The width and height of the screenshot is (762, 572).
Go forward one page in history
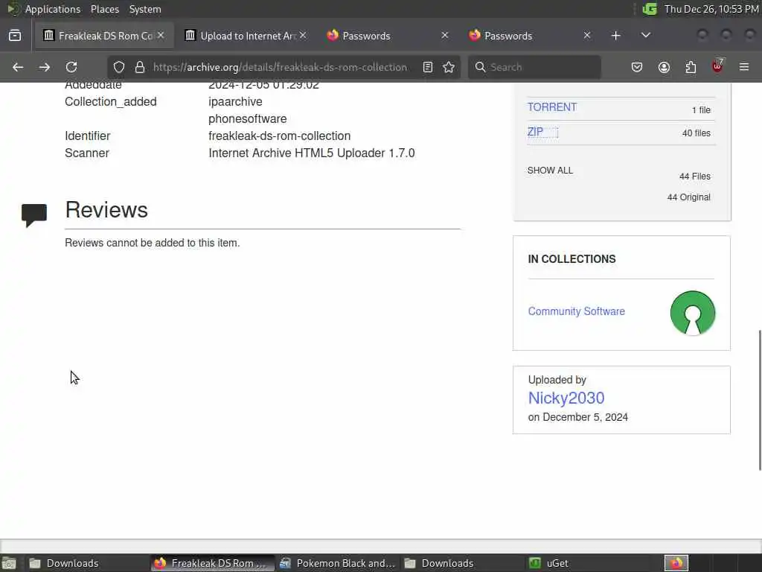pyautogui.click(x=44, y=67)
